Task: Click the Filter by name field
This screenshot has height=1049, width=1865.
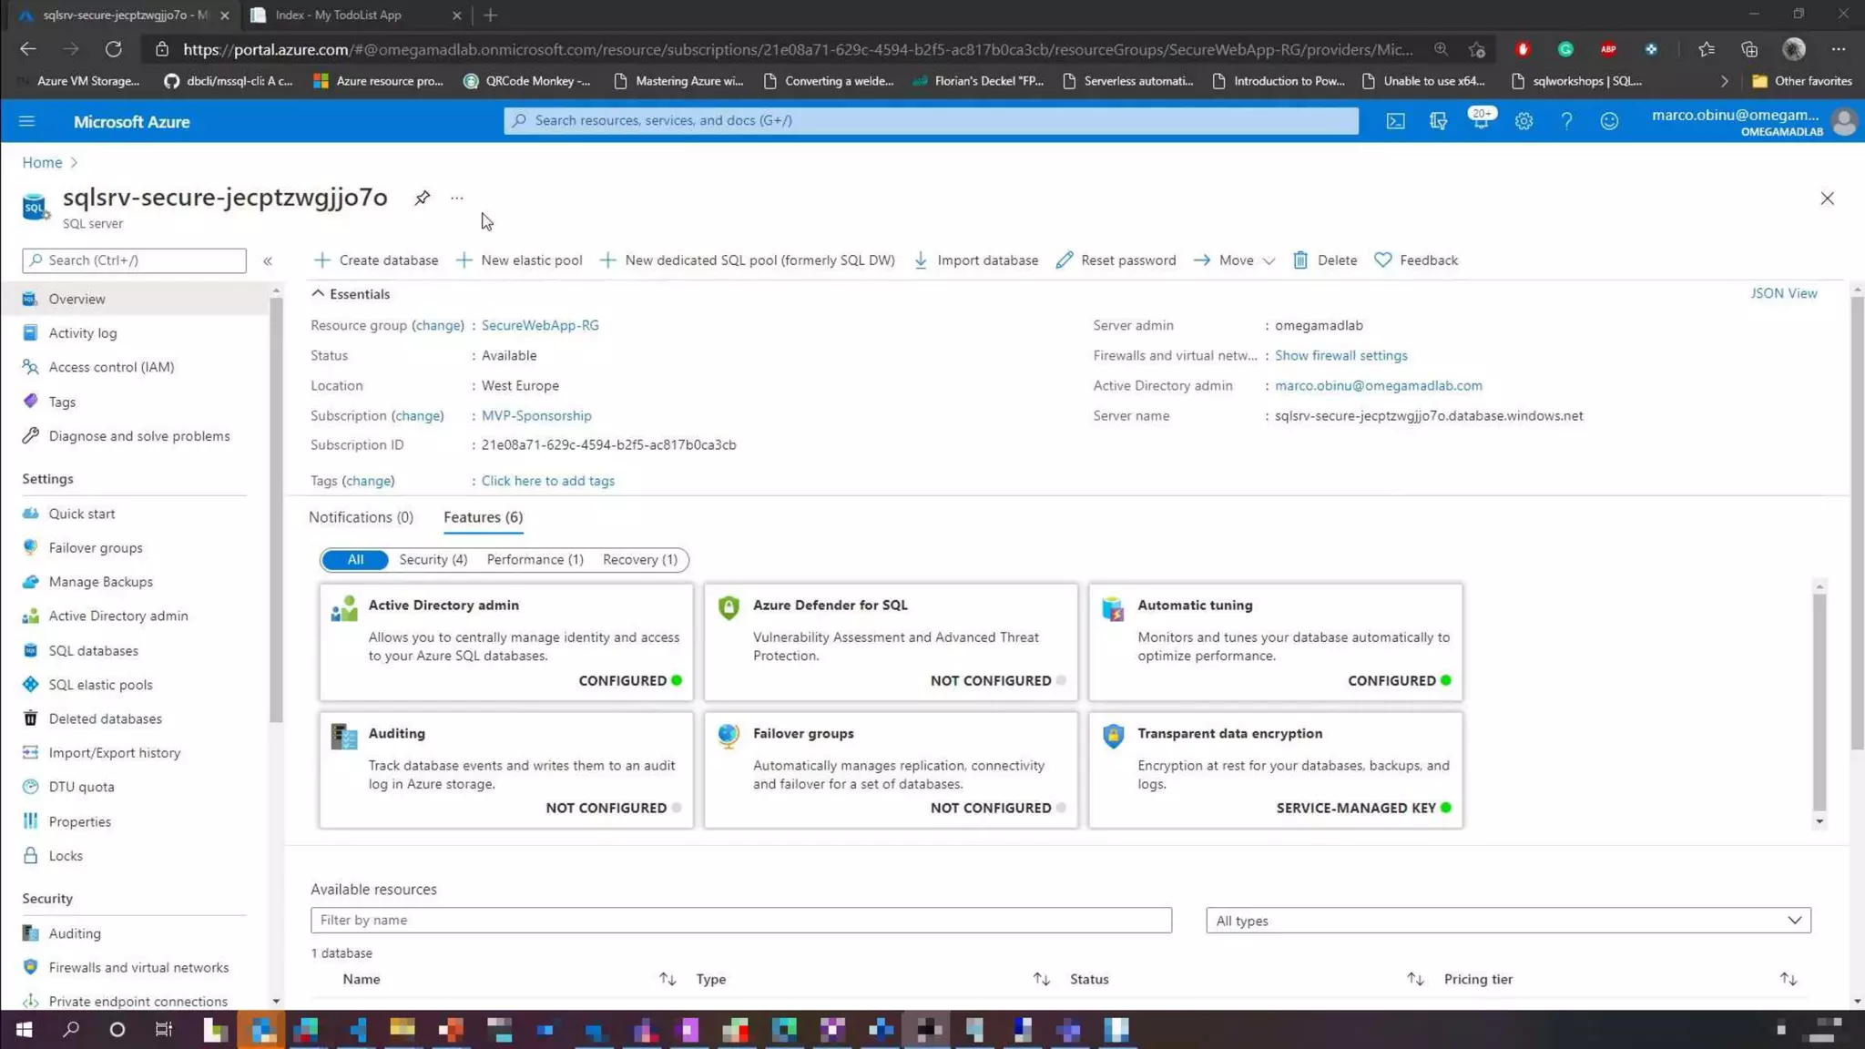Action: (x=740, y=921)
